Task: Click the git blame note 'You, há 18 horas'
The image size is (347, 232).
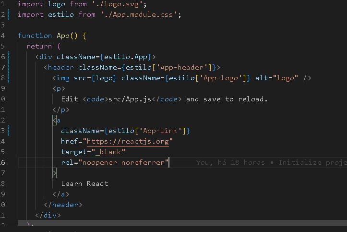Action: (230, 162)
